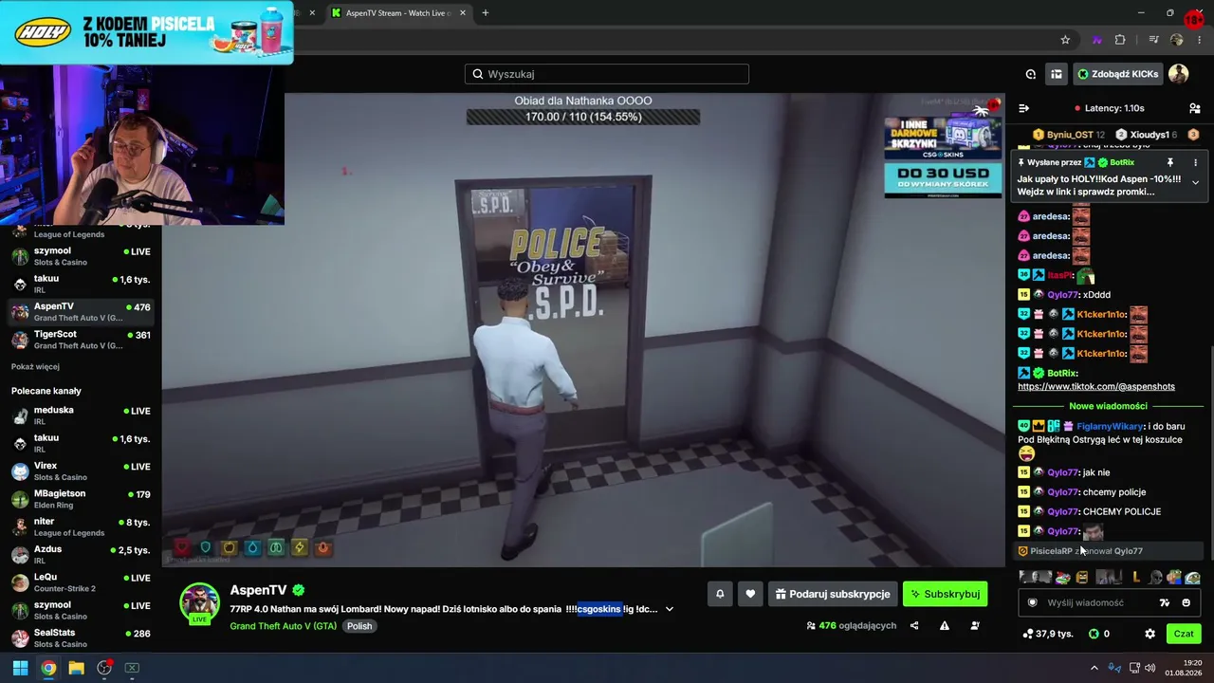Open the Azdus IRL channel
The height and width of the screenshot is (683, 1214).
[x=81, y=554]
